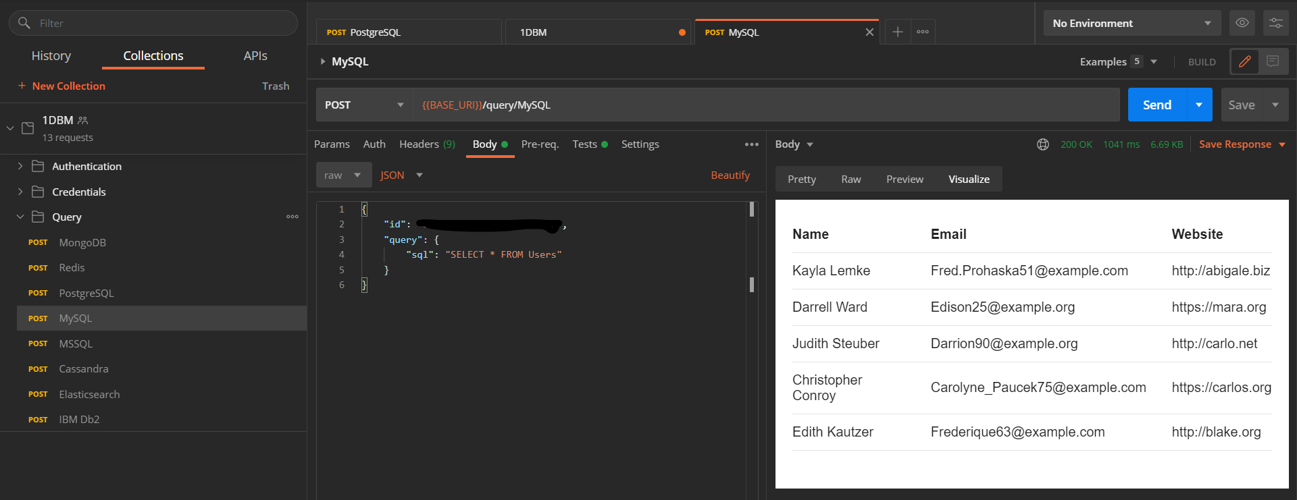Open the Auth tab
This screenshot has height=500, width=1297.
[x=374, y=144]
